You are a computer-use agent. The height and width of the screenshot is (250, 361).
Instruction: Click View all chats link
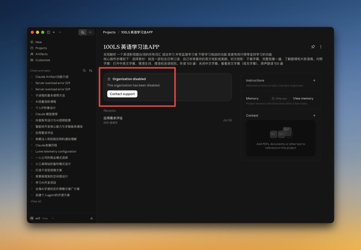click(36, 201)
